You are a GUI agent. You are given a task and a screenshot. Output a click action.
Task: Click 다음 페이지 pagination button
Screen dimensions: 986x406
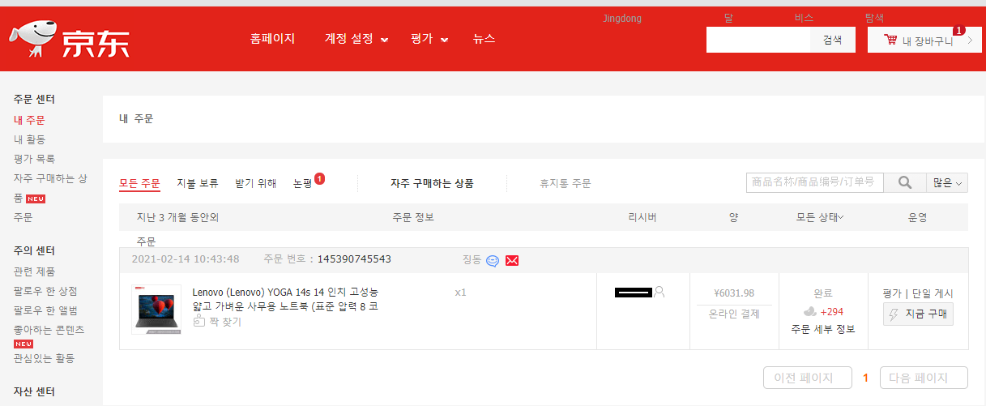[x=924, y=378]
